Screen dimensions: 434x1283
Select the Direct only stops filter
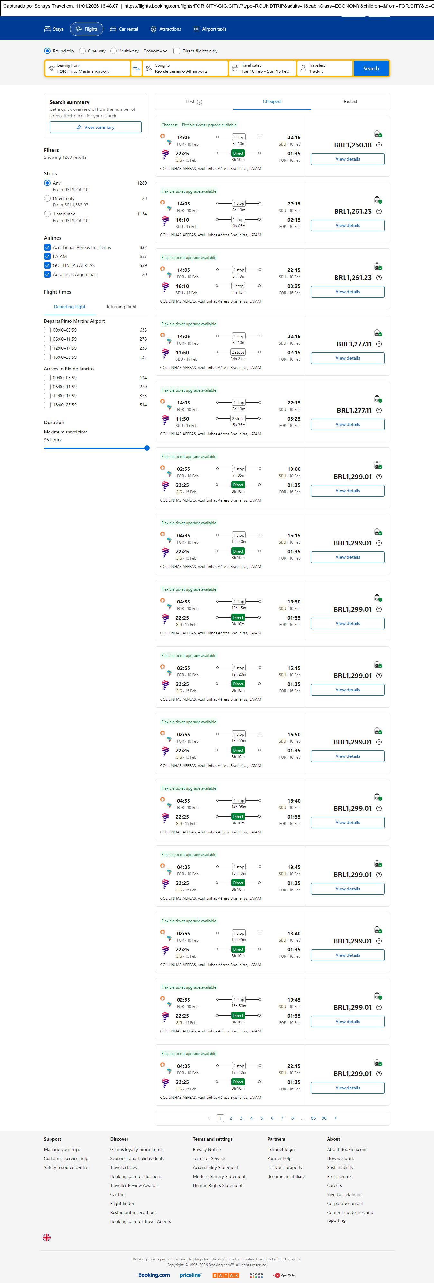tap(47, 198)
